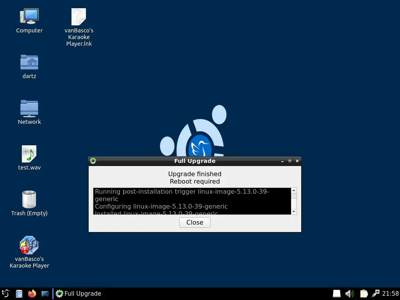Minimize the Full Upgrade window
400x300 pixels.
coord(282,161)
